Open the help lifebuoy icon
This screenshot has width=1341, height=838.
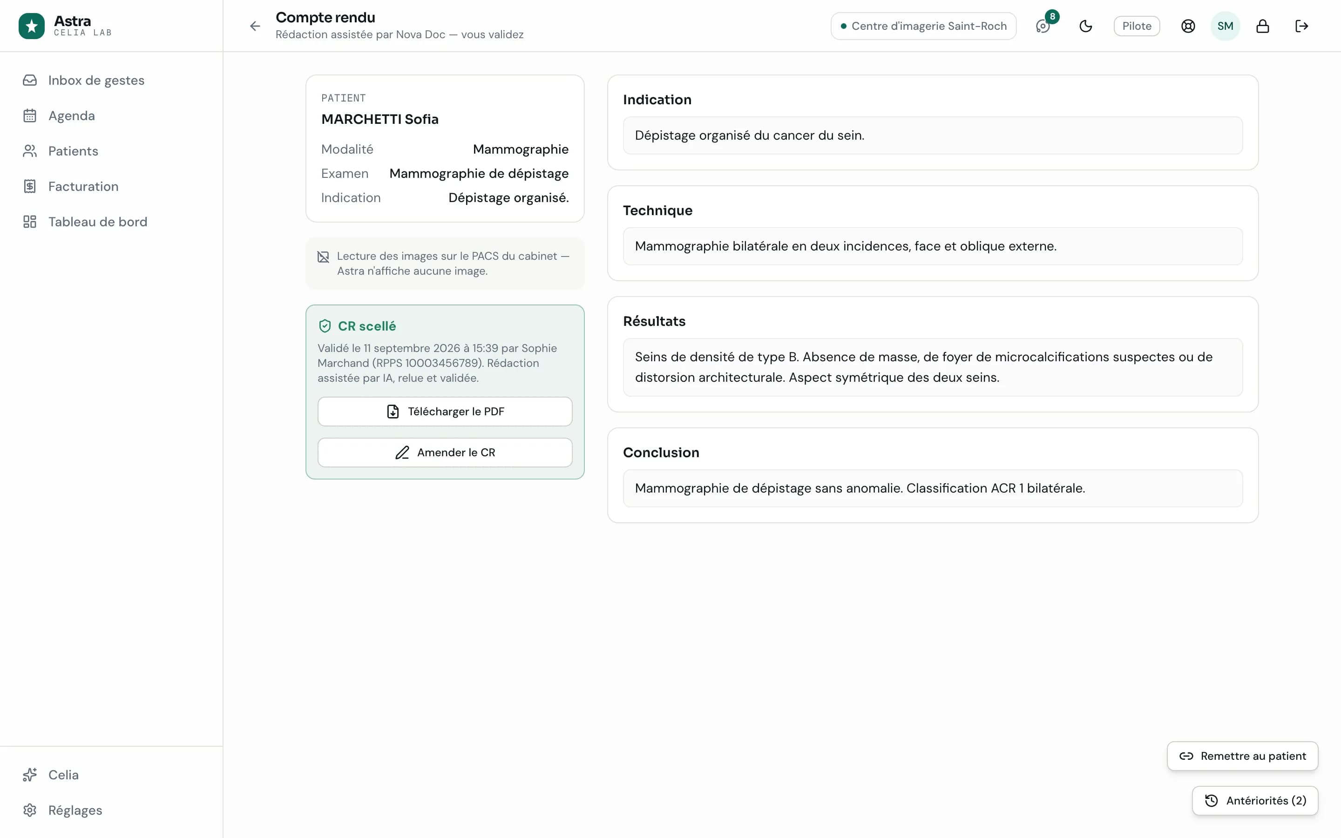pos(1188,26)
